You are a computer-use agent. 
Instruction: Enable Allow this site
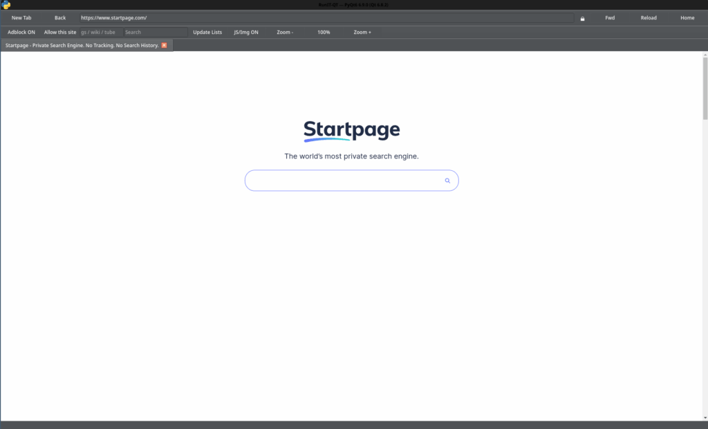(x=60, y=32)
